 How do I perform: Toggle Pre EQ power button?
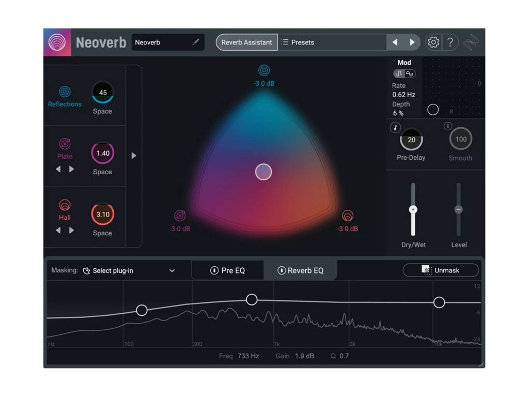[x=214, y=270]
